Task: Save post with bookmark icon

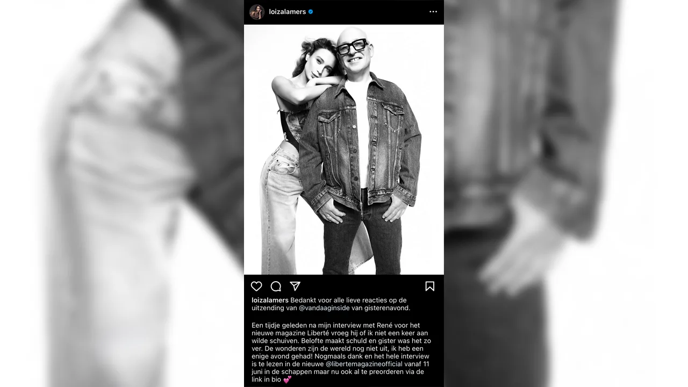Action: (x=429, y=286)
